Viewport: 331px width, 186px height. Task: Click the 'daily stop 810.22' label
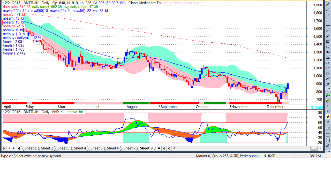[17, 7]
